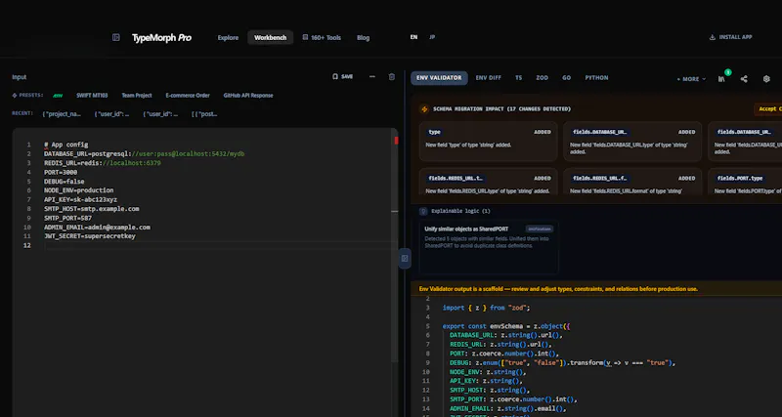Clear input with the trash icon
This screenshot has height=417, width=782.
tap(392, 77)
